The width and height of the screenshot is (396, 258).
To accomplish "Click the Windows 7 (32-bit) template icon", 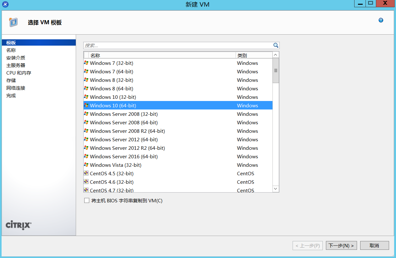I will tap(86, 63).
